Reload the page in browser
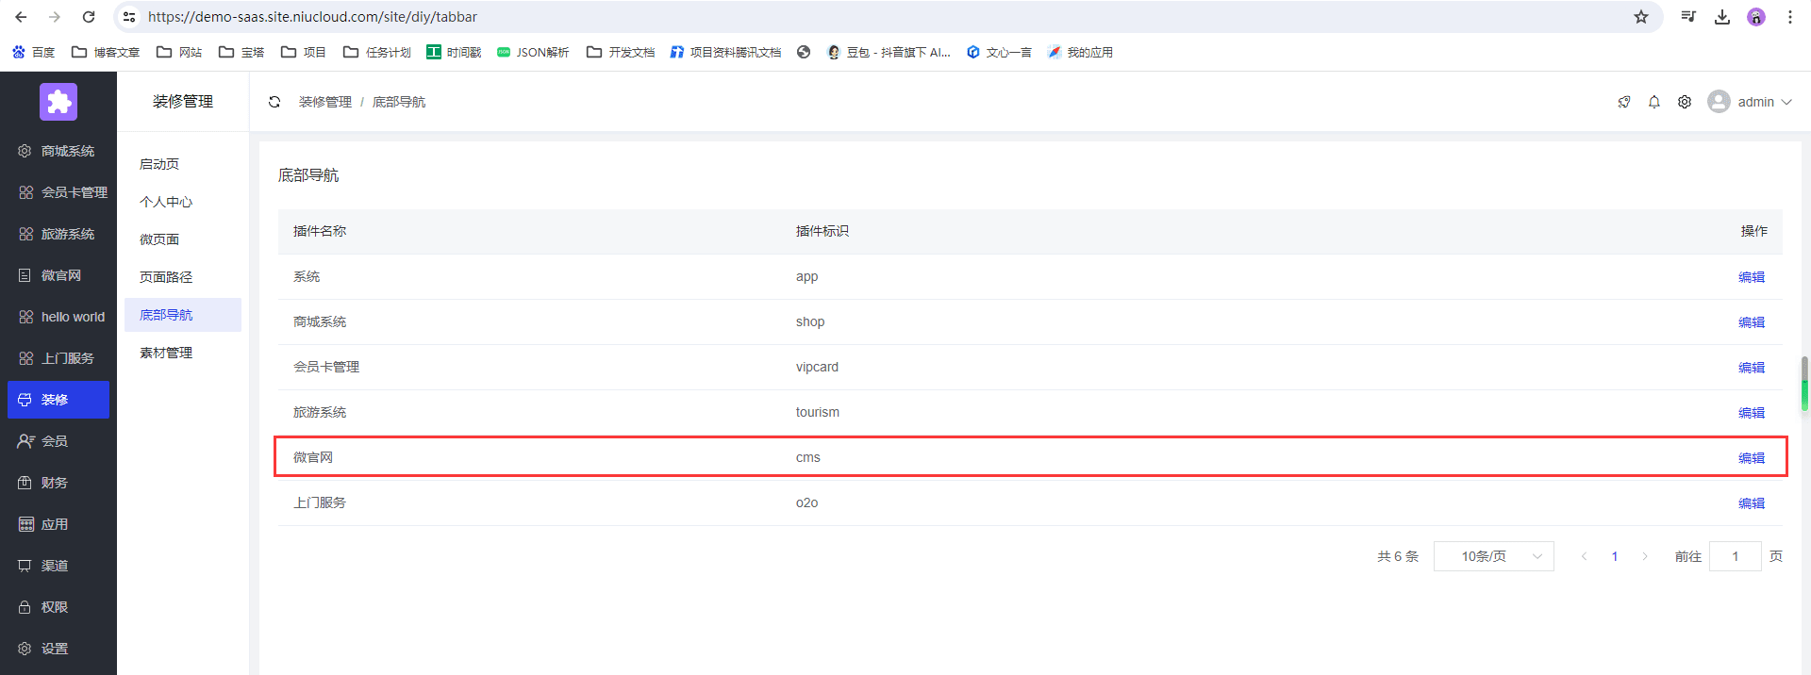This screenshot has height=675, width=1811. click(89, 17)
